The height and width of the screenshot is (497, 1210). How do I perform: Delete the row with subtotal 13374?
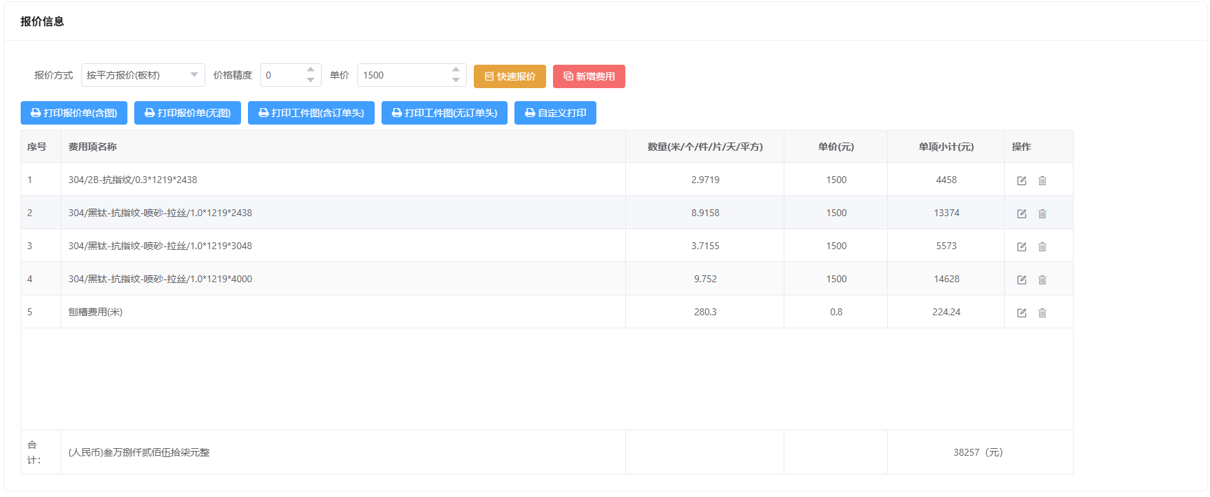click(x=1042, y=213)
